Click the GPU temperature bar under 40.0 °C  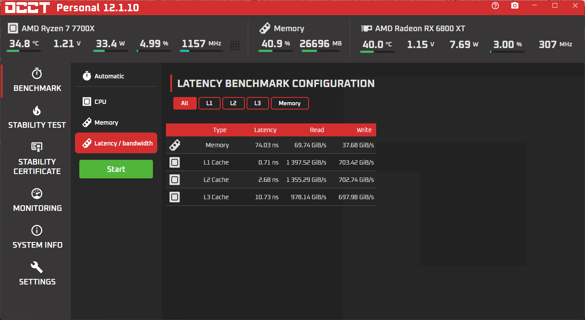click(377, 52)
